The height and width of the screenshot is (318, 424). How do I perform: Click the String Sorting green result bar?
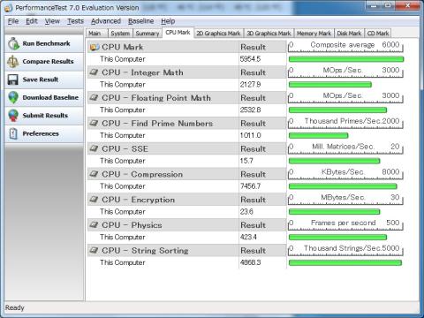tap(345, 262)
